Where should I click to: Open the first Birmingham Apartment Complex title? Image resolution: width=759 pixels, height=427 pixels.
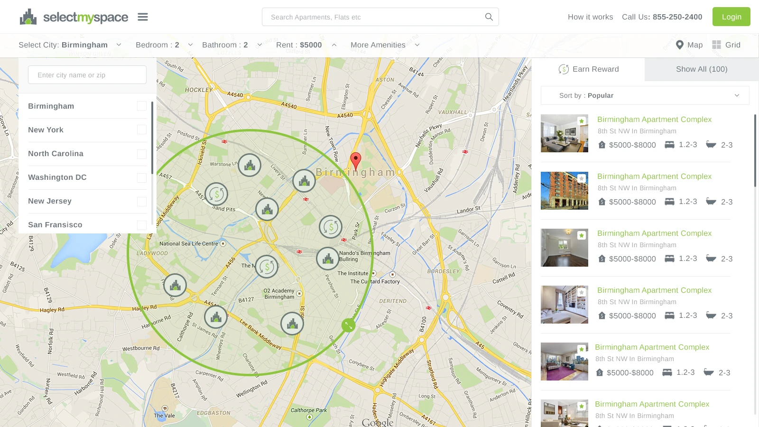655,120
